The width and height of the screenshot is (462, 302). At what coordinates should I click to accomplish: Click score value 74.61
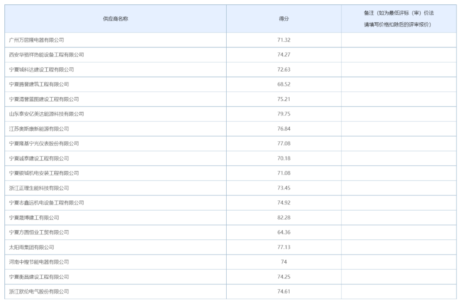tap(284, 292)
